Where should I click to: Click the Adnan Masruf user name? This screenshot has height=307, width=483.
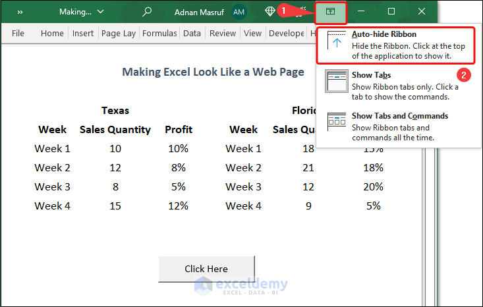click(199, 13)
